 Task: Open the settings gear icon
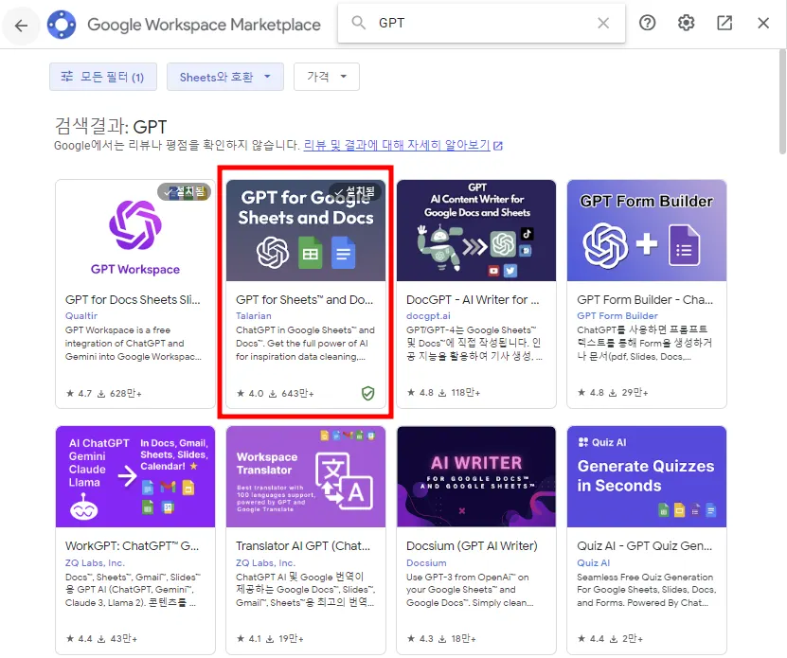pyautogui.click(x=686, y=23)
